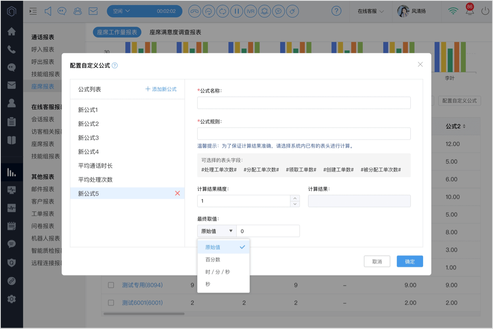Click the 取消 button

click(x=377, y=261)
